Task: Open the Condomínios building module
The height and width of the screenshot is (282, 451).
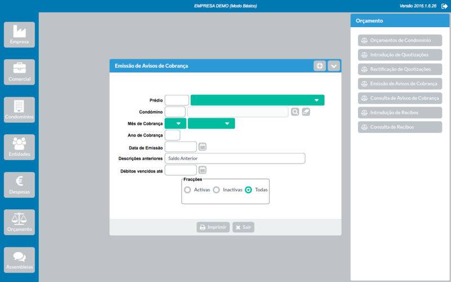Action: point(19,109)
